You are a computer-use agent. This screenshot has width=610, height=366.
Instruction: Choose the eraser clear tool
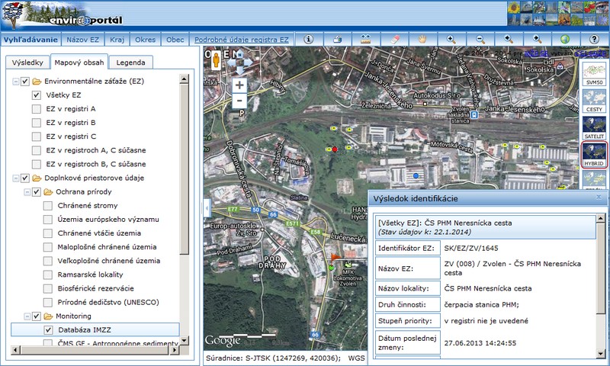coord(394,40)
